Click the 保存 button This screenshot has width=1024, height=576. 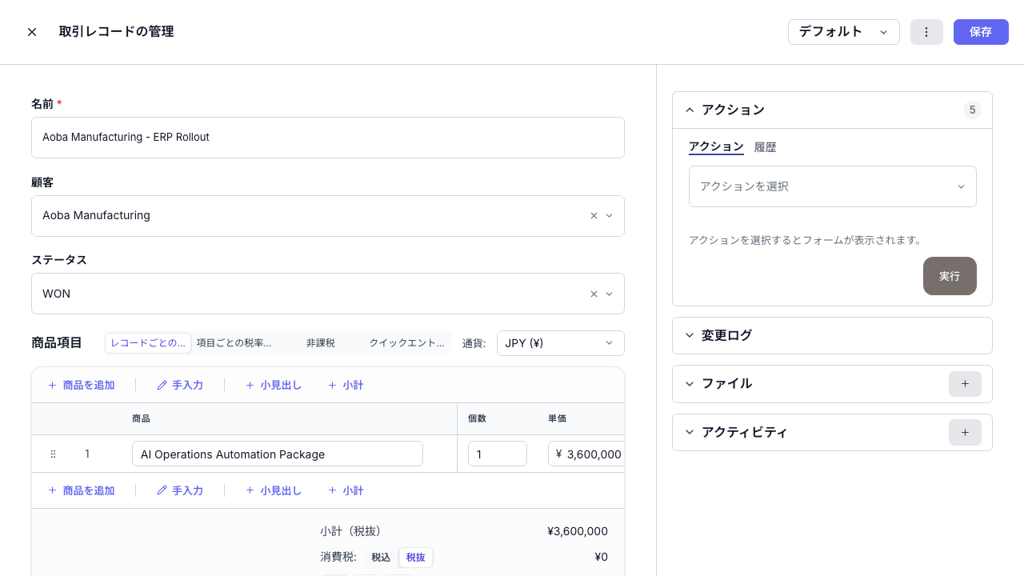pyautogui.click(x=981, y=32)
